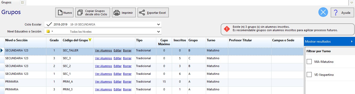355x94 pixels.
Task: Click Borrar for SEC_TALLER
Action: 127,51
